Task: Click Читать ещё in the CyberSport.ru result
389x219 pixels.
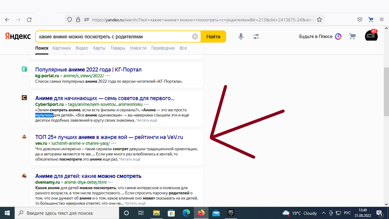Action: pyautogui.click(x=147, y=120)
